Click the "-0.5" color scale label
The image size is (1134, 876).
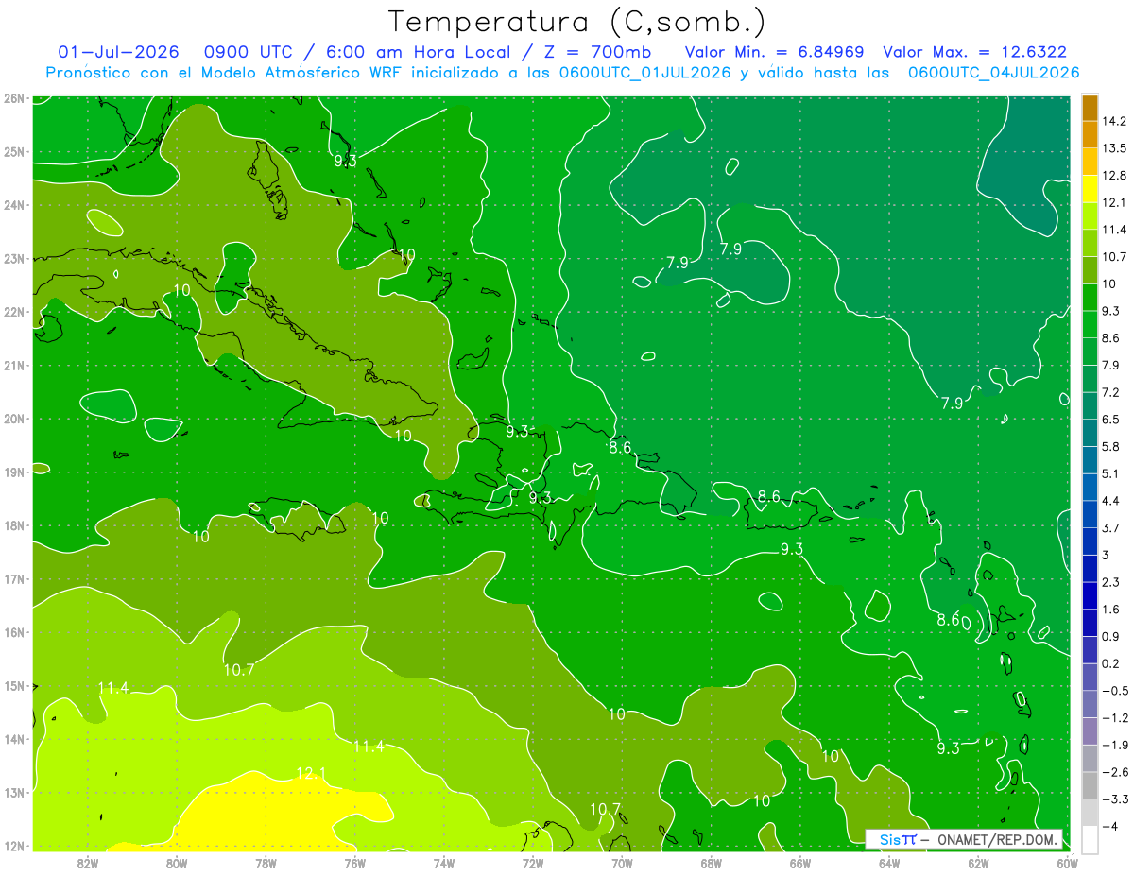(1115, 691)
